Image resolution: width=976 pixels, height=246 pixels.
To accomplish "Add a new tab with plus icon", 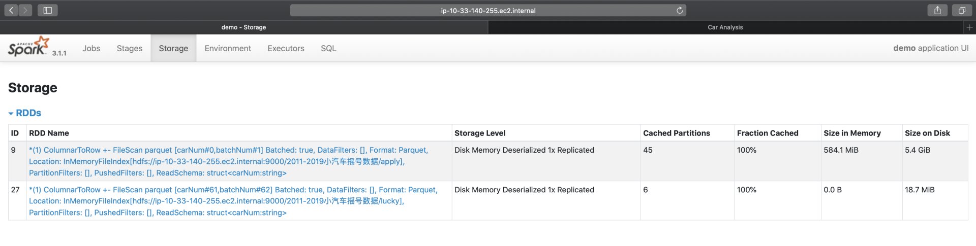I will tap(969, 27).
